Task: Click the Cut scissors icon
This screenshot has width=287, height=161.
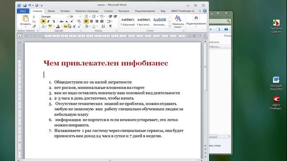Action: click(34, 17)
